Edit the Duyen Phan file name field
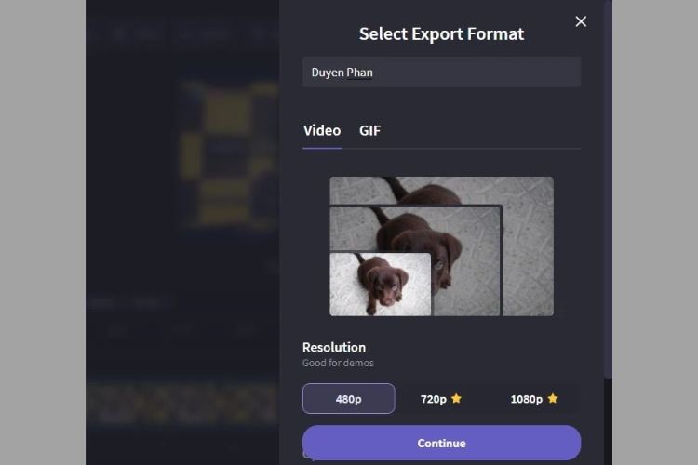Viewport: 698px width, 465px height. tap(441, 73)
